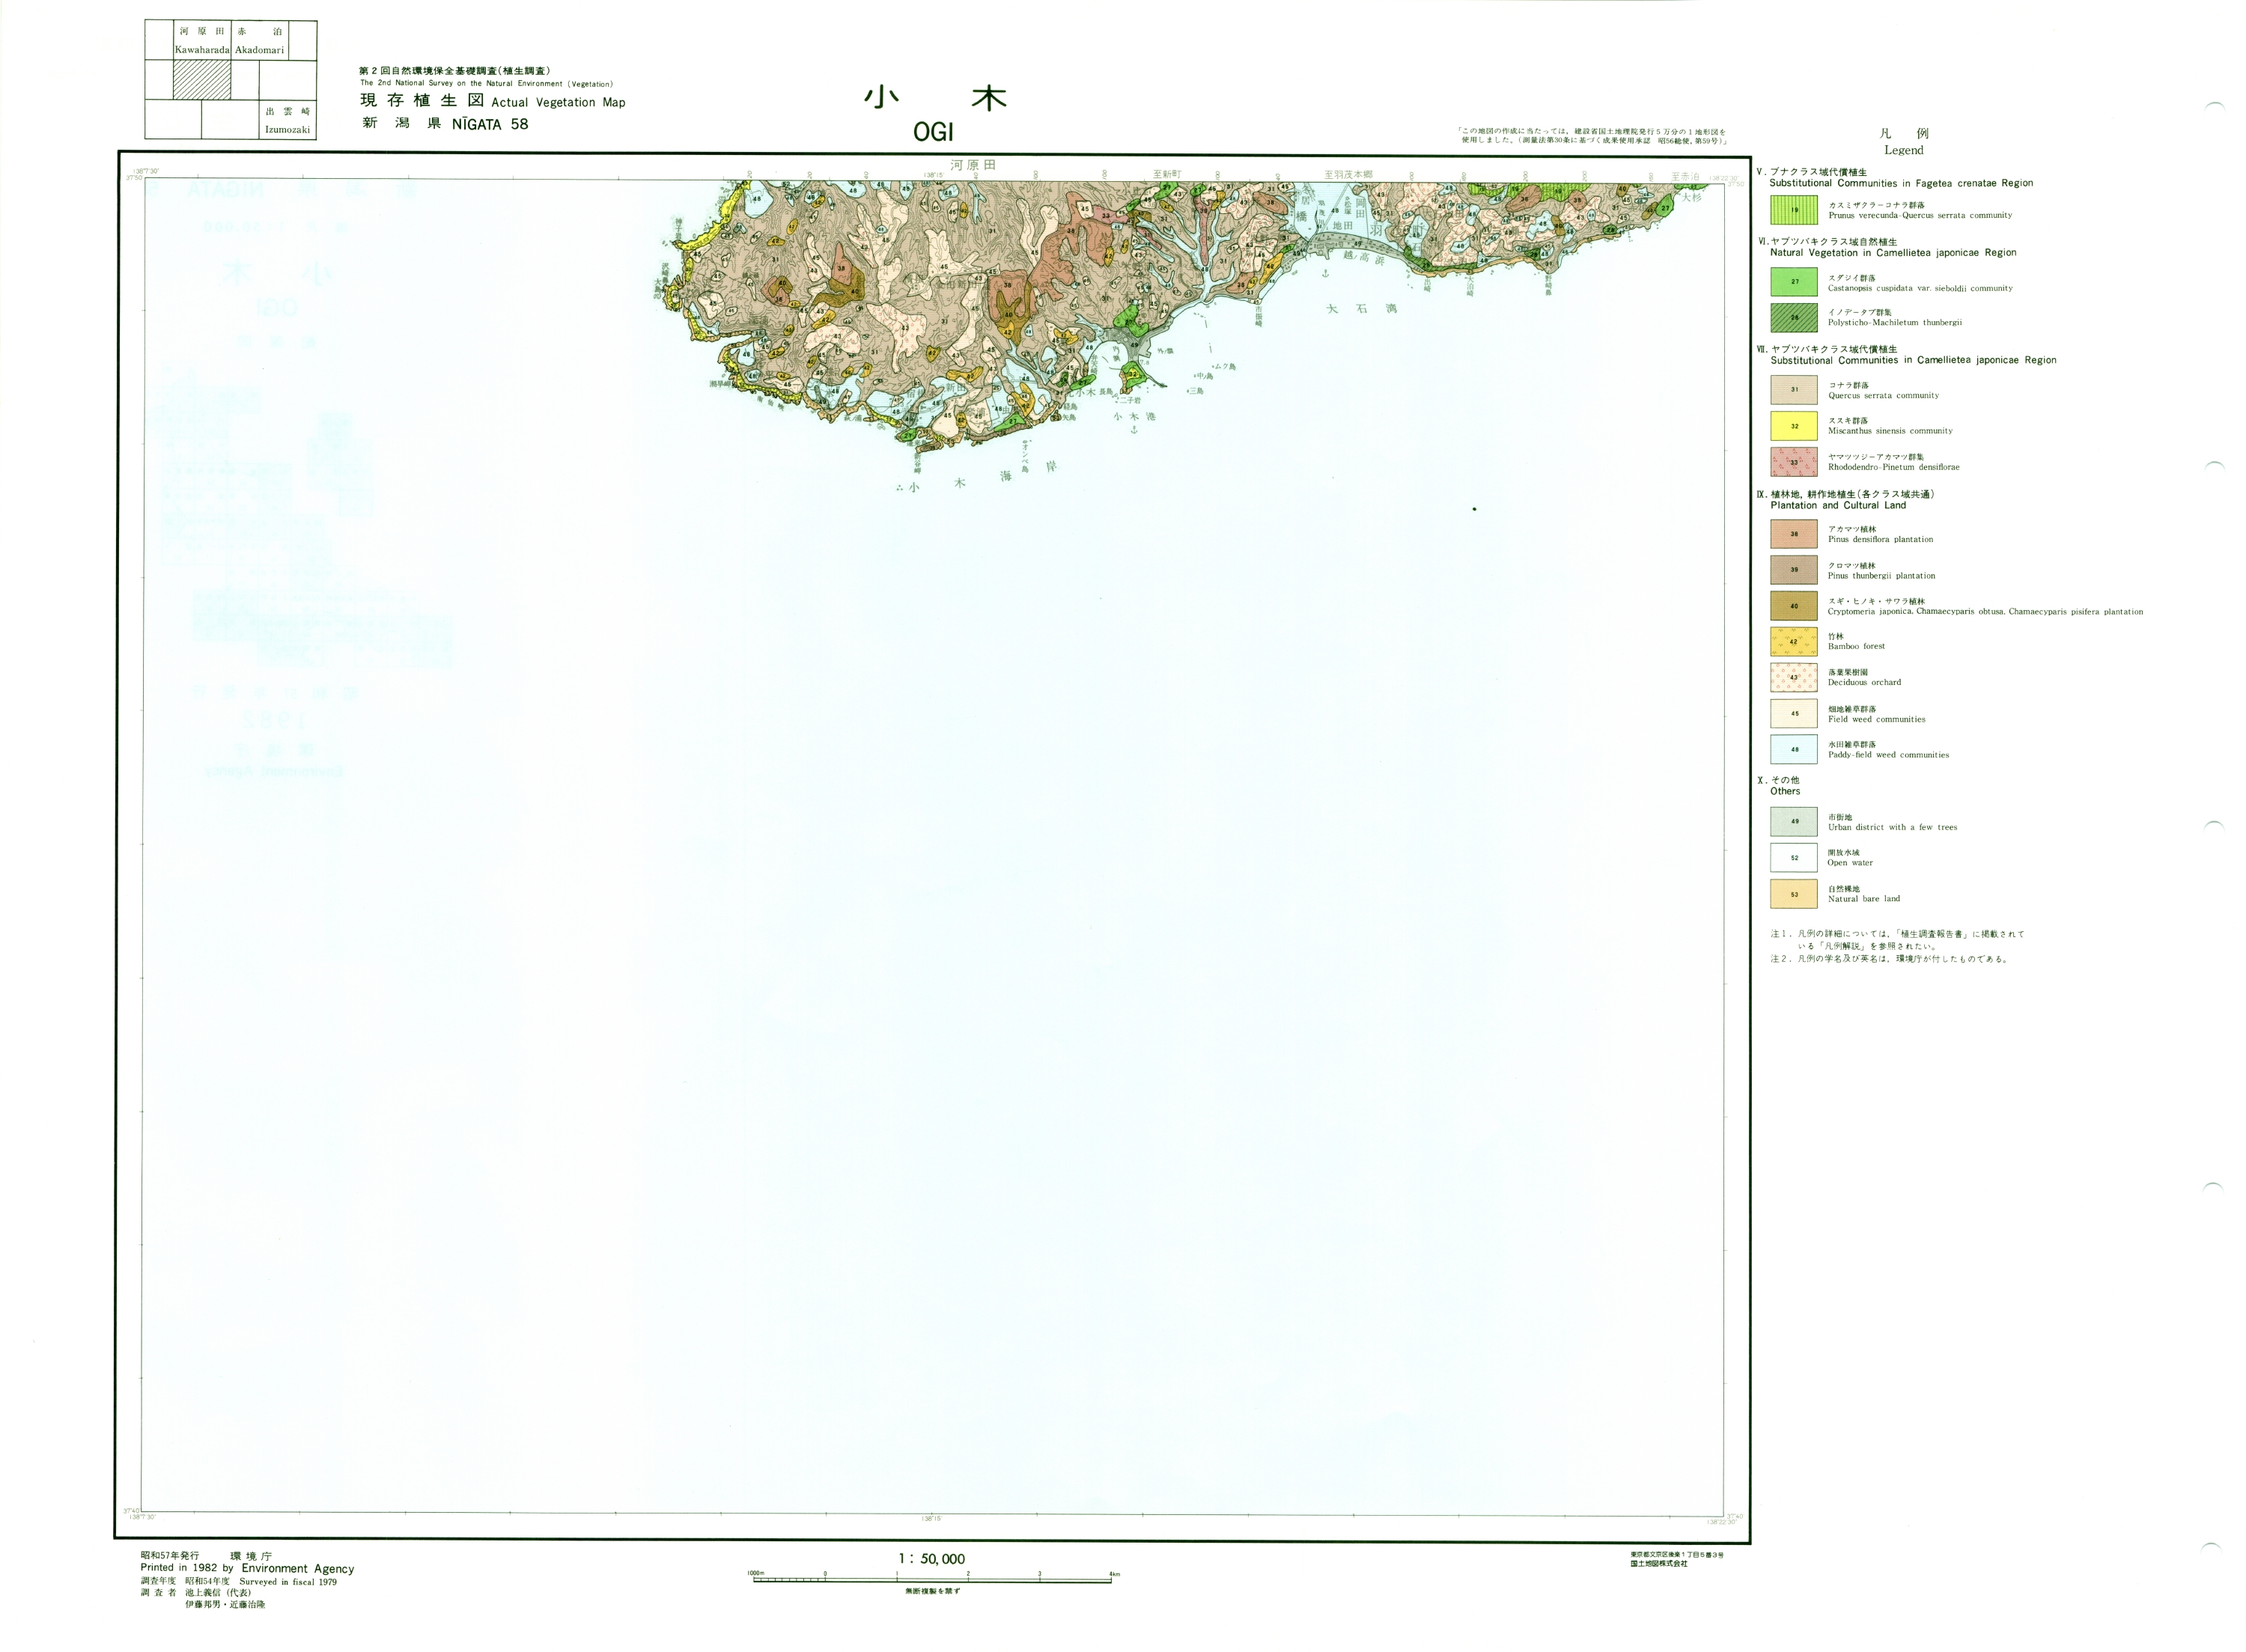2246x1652 pixels.
Task: Pick swatch 40 Cryptomeria japonica plantation
Action: click(x=1794, y=606)
